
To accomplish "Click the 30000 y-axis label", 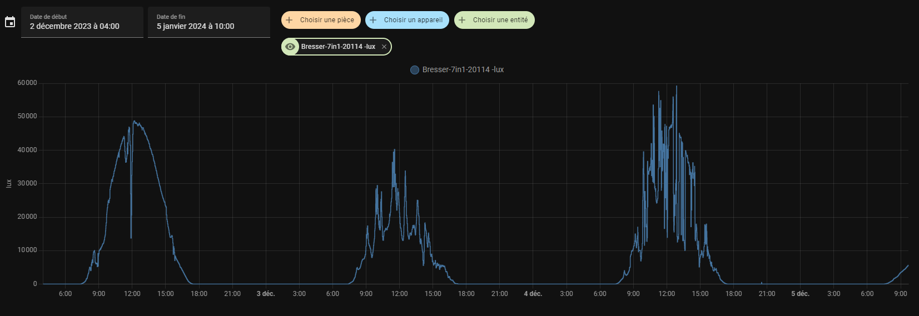I will point(27,183).
